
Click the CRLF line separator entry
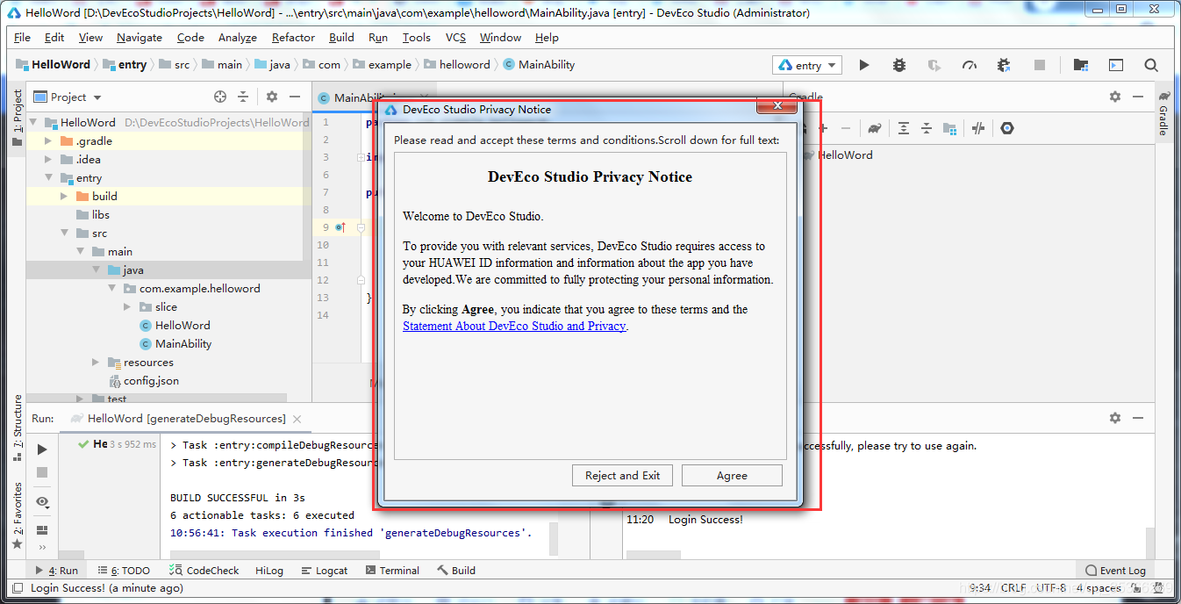[1013, 587]
